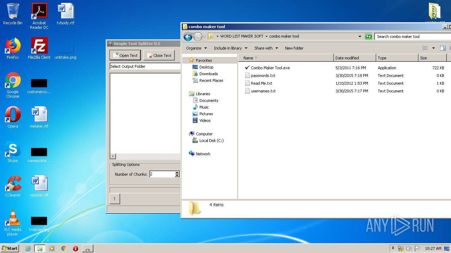Open Internet Explorer from taskbar
Image resolution: width=451 pixels, height=253 pixels.
click(28, 248)
